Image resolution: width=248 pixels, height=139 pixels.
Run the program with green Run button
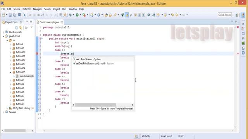pos(77,15)
